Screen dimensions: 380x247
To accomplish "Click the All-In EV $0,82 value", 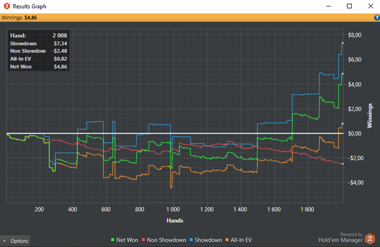I will [60, 59].
